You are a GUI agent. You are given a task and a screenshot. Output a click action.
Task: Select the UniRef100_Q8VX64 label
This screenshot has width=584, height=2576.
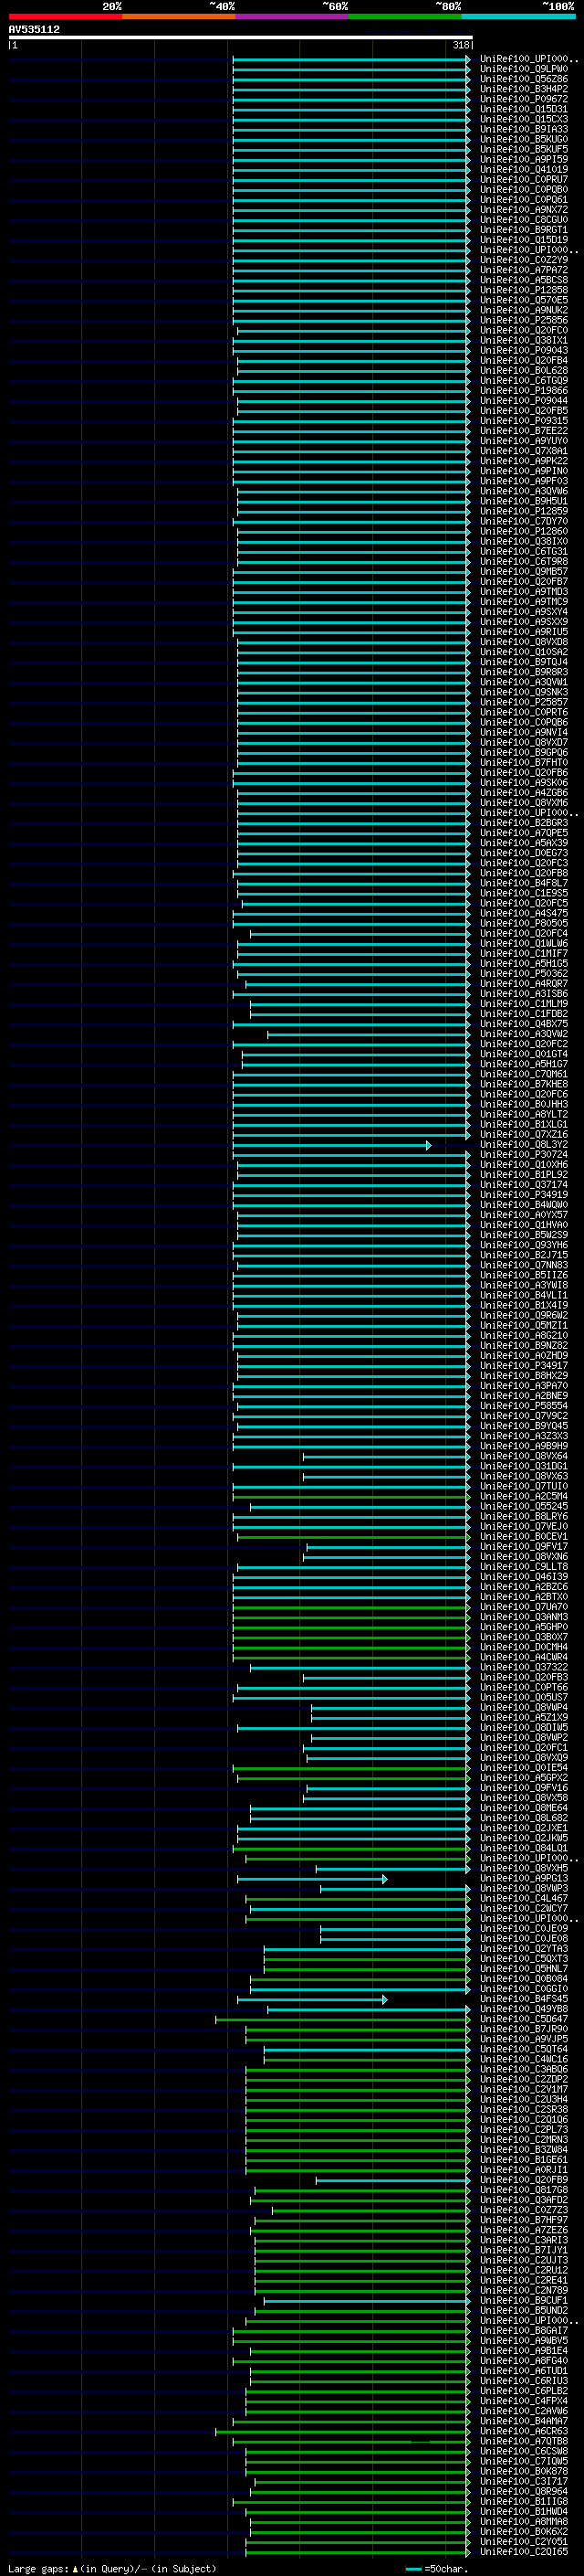523,1456
